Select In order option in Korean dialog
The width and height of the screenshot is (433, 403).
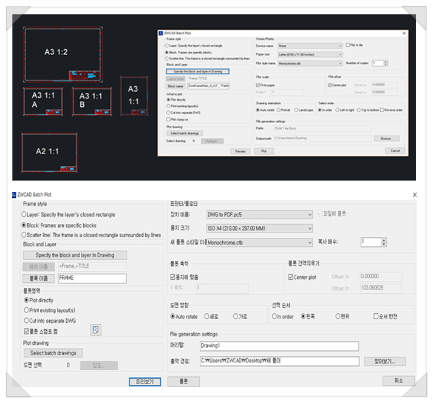[x=282, y=316]
